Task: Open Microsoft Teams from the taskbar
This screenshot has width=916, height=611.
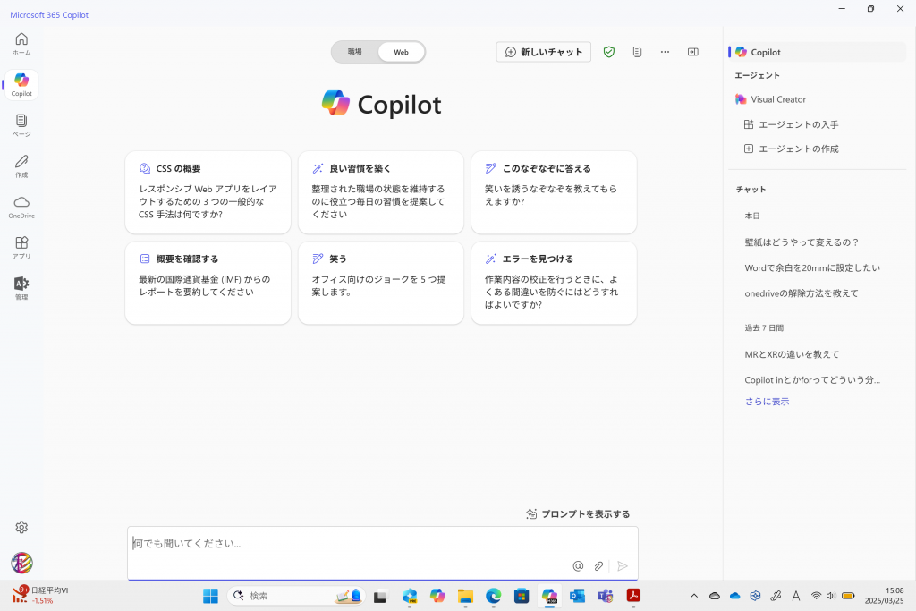Action: point(606,596)
